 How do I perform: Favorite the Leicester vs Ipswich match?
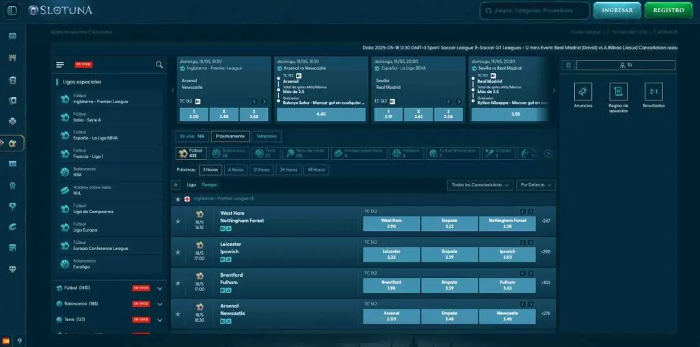[178, 253]
